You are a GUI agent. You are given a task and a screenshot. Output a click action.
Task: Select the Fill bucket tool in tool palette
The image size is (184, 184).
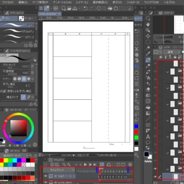pyautogui.click(x=148, y=107)
